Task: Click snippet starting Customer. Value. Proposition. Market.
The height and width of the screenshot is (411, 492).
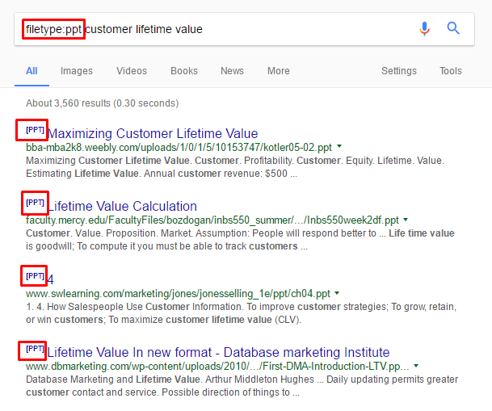Action: [x=240, y=240]
